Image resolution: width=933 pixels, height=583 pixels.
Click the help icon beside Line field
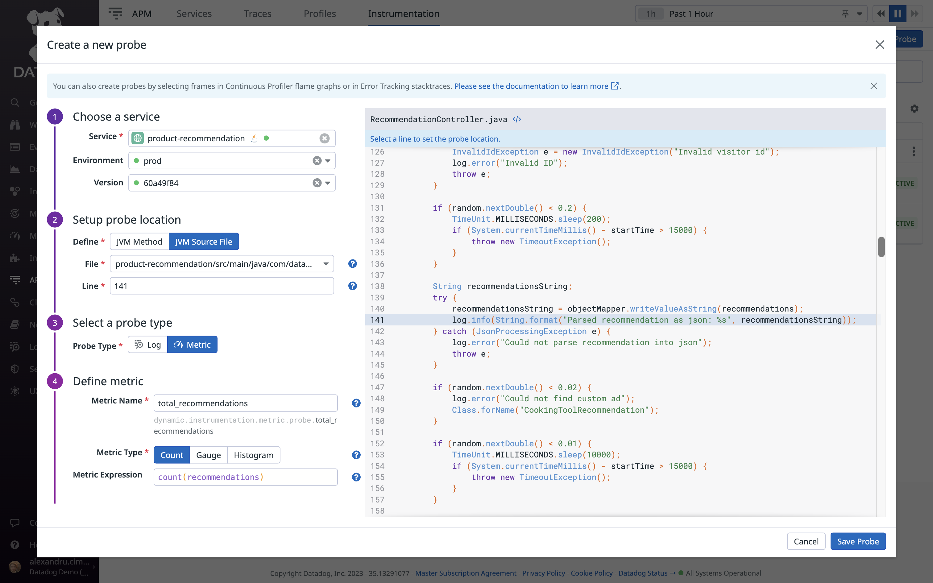(x=352, y=286)
